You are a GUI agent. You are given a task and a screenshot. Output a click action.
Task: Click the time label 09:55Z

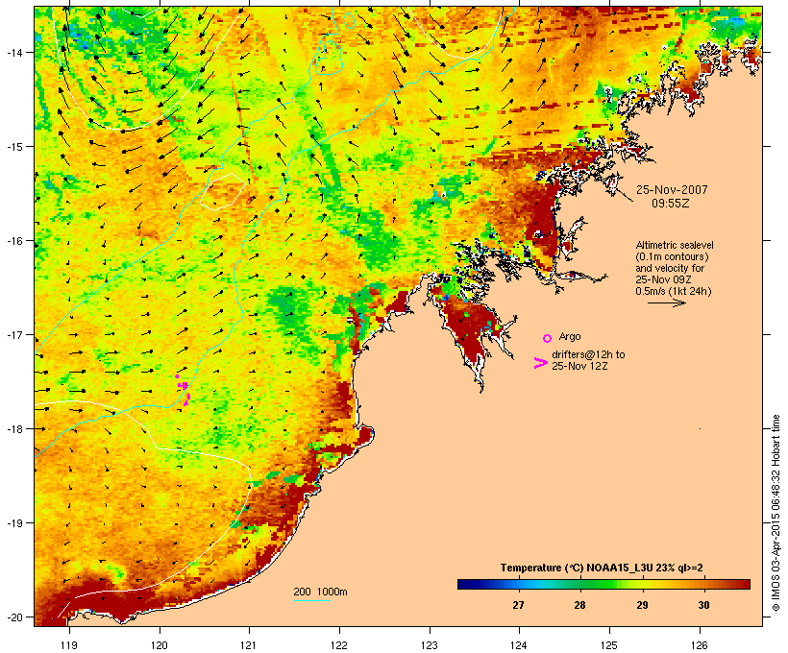671,204
